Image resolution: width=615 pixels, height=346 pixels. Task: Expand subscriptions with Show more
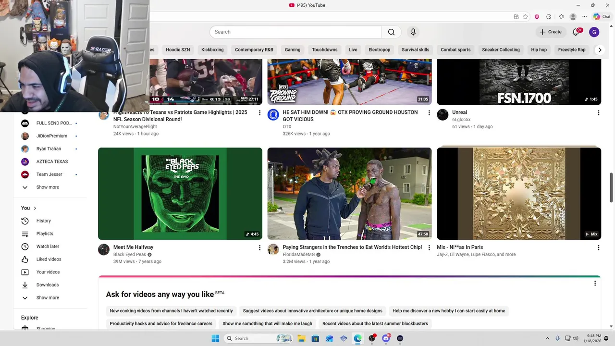pyautogui.click(x=50, y=187)
